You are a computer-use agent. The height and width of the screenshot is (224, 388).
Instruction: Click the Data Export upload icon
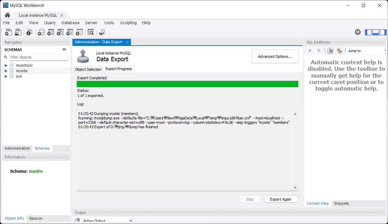[x=83, y=56]
